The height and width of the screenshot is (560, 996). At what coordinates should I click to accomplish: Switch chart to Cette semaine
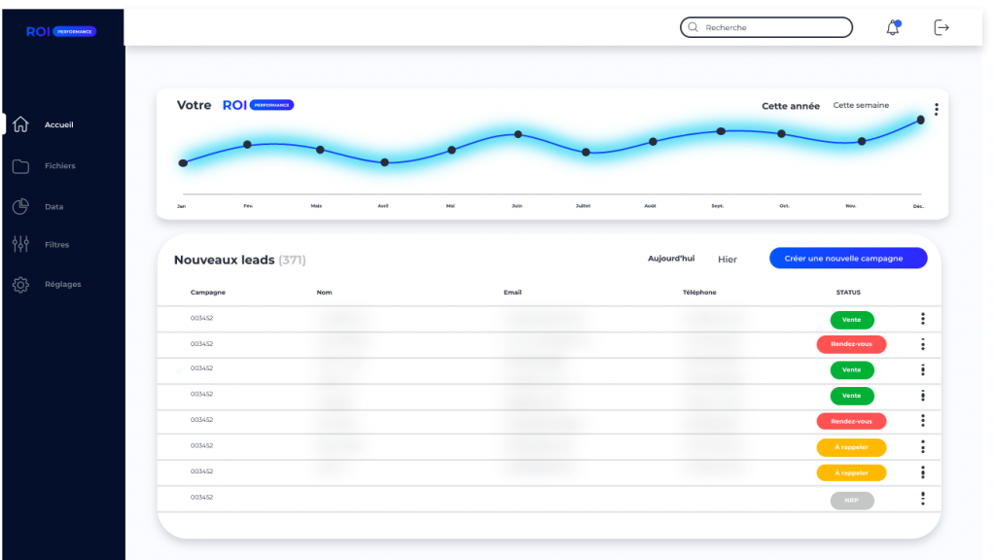coord(861,106)
